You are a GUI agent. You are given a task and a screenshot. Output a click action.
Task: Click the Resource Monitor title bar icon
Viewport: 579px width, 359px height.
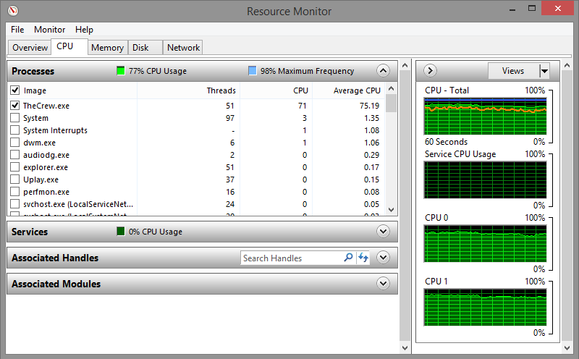(12, 11)
